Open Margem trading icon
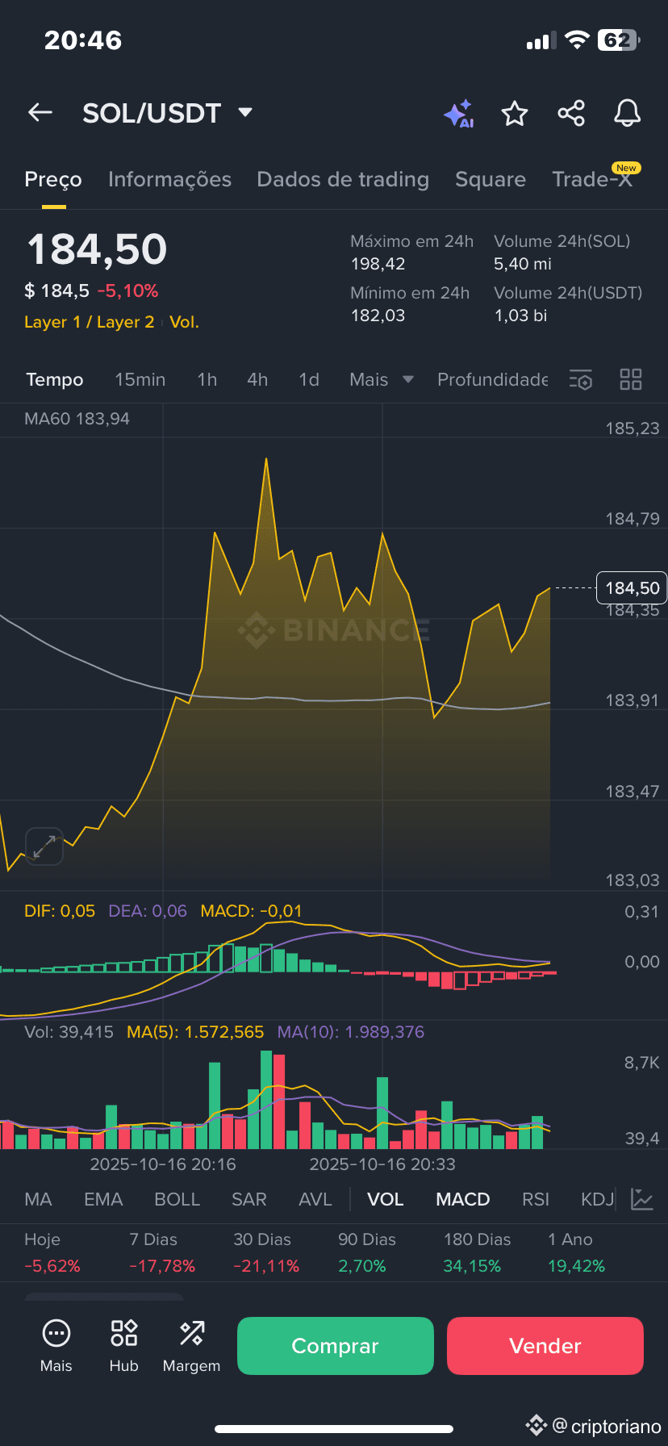 pyautogui.click(x=192, y=1333)
